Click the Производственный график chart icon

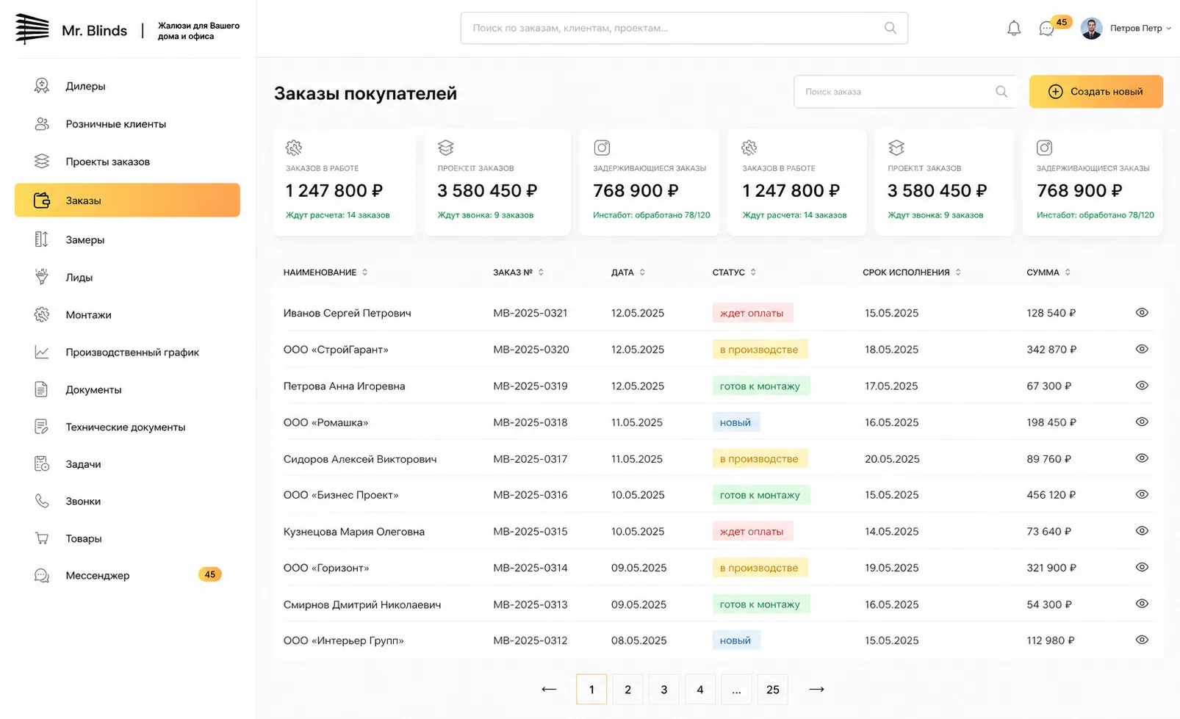[42, 353]
